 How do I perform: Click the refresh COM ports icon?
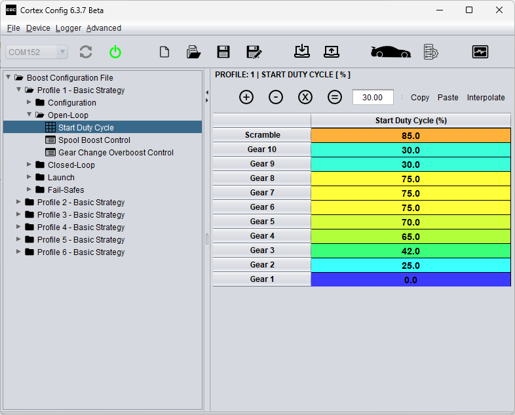click(x=86, y=52)
